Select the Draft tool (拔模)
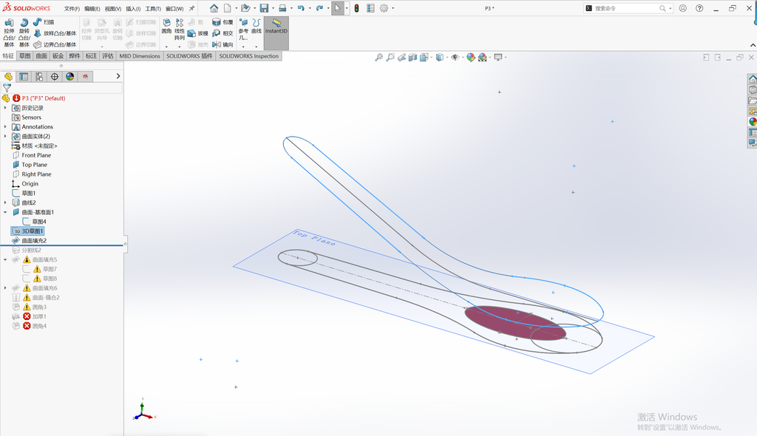The width and height of the screenshot is (757, 436). (x=197, y=33)
